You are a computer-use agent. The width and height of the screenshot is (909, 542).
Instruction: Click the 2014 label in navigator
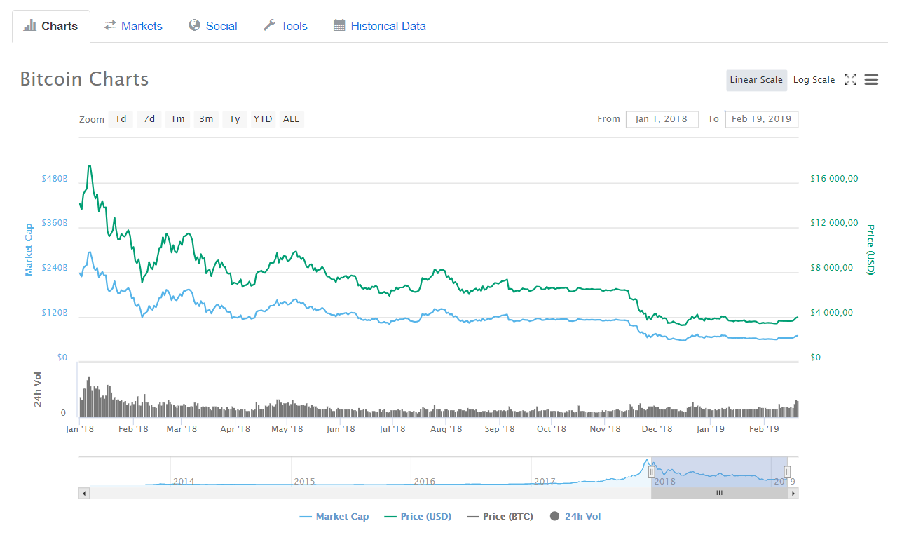(184, 482)
